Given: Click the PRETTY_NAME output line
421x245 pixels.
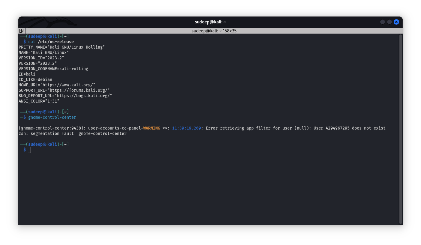Looking at the screenshot, I should [61, 47].
